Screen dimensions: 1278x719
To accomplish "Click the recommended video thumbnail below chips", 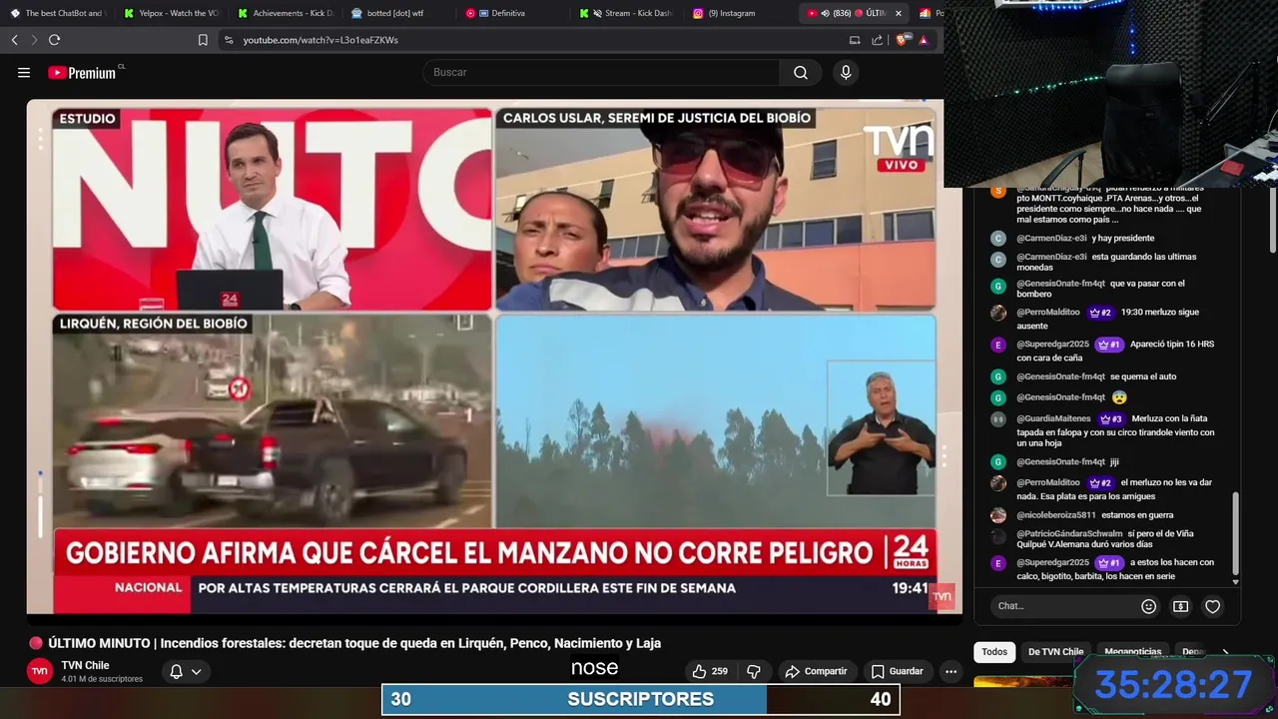I will 1023,682.
